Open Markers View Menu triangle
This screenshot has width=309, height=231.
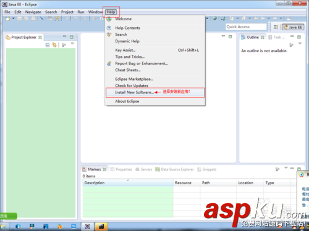coord(286,168)
